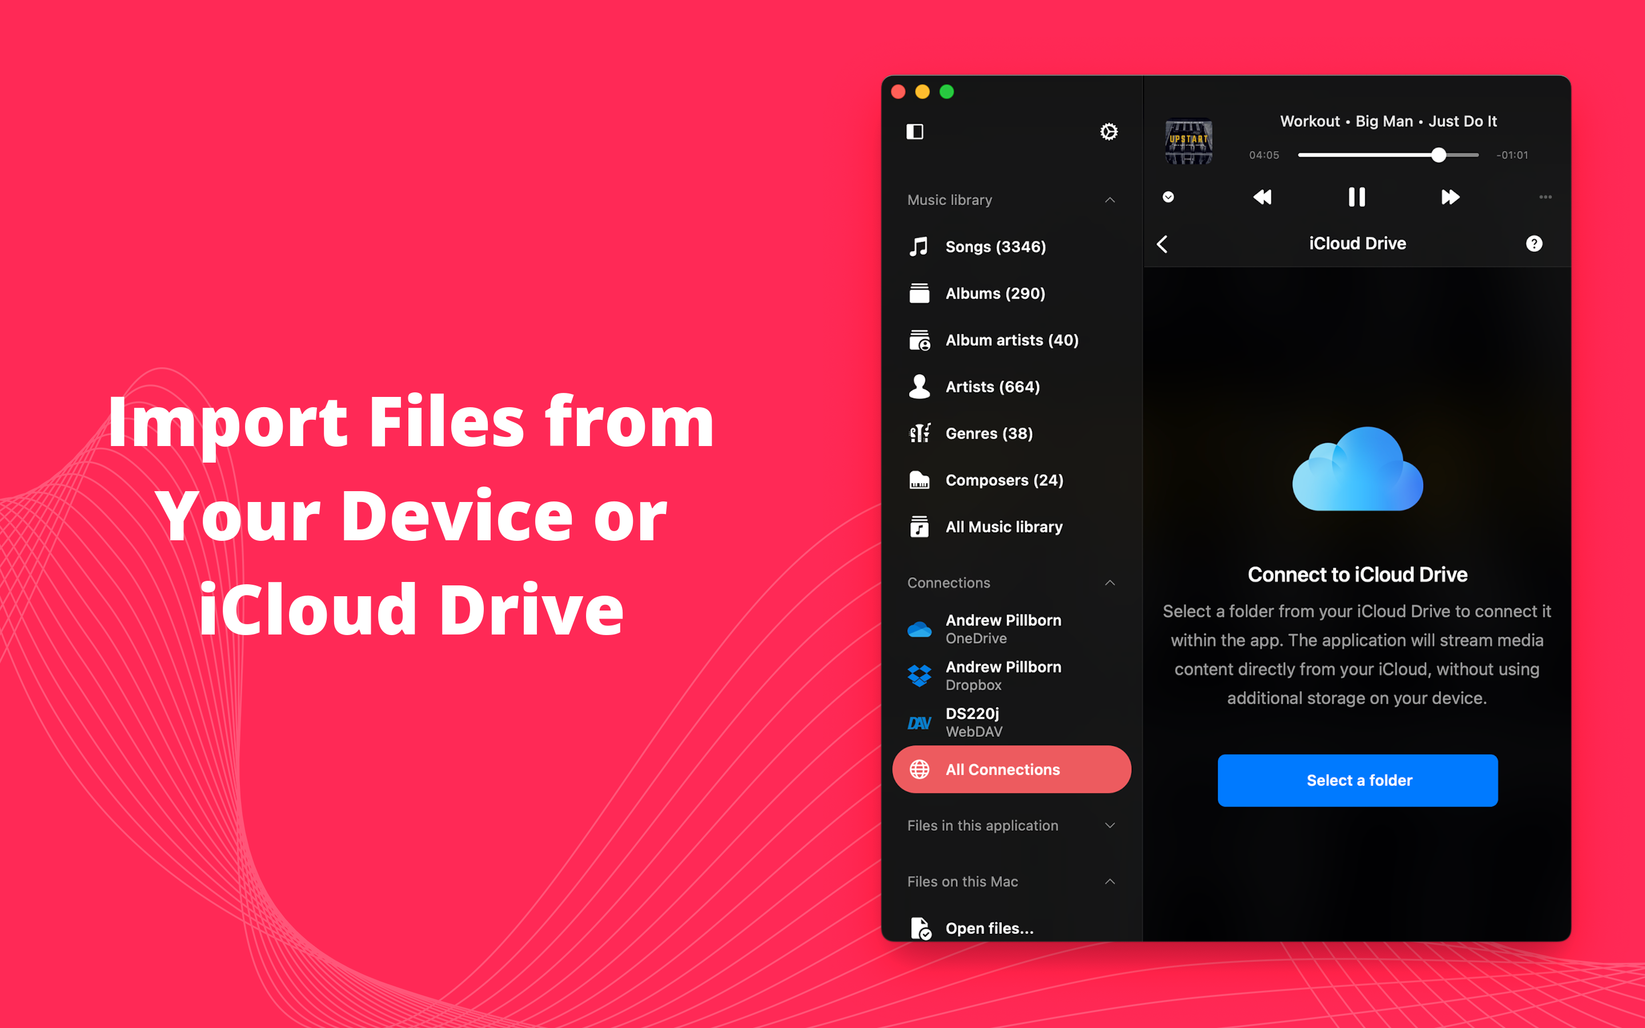The image size is (1645, 1028).
Task: Click the iCloud Drive header title
Action: pyautogui.click(x=1358, y=243)
